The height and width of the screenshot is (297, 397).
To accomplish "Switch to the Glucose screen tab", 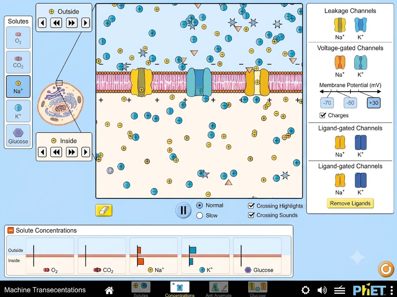I will [x=257, y=289].
